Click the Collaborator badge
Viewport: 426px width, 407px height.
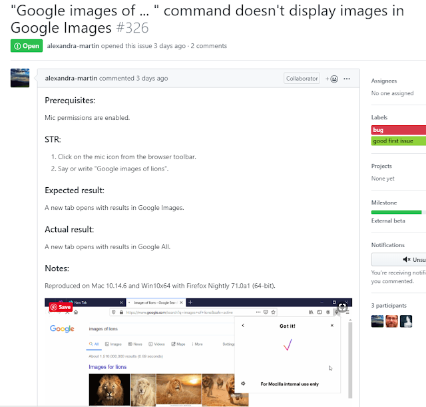click(x=302, y=79)
